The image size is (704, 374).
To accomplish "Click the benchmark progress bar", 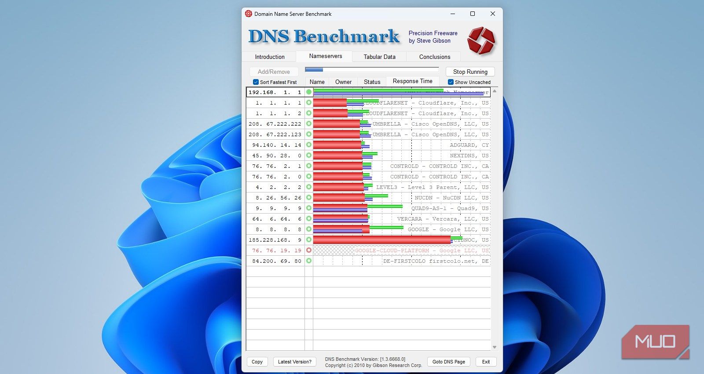I will tap(372, 69).
